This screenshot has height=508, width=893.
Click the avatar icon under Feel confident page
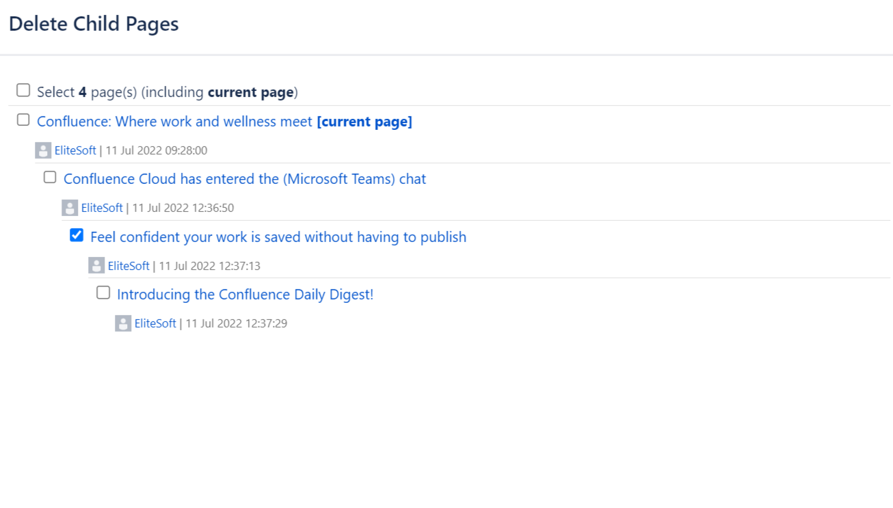(x=96, y=266)
